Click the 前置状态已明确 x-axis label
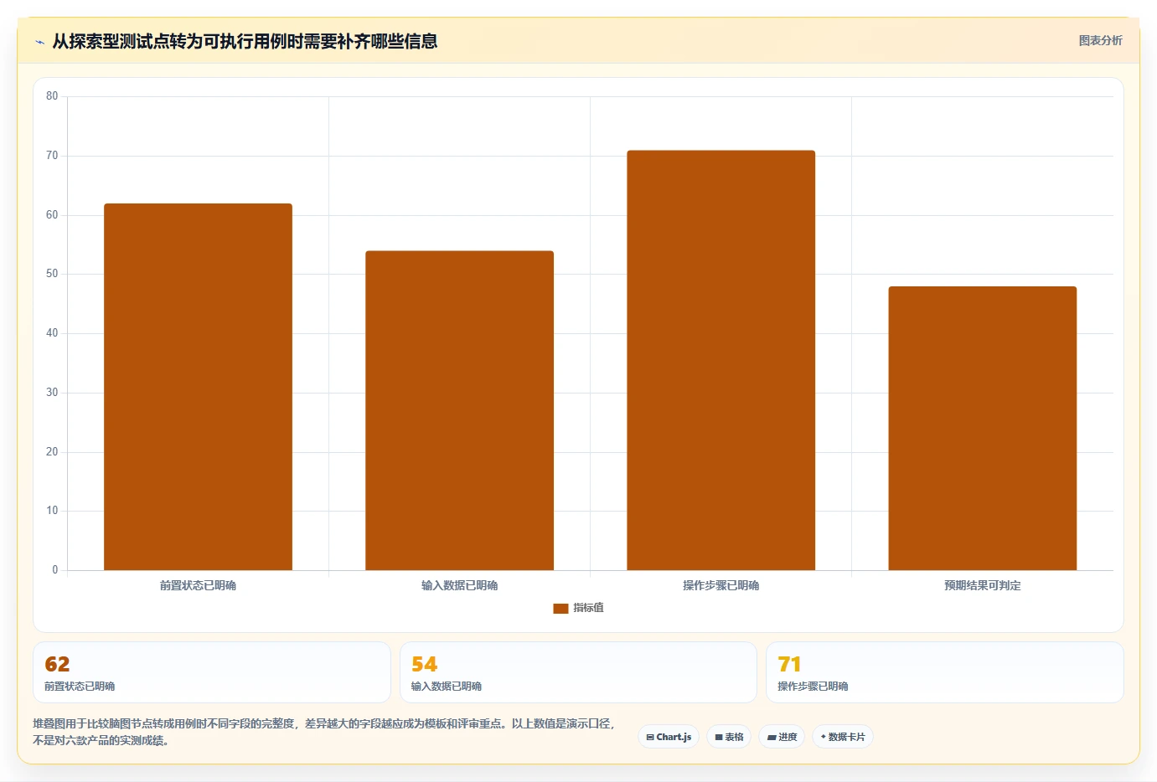 [x=198, y=585]
